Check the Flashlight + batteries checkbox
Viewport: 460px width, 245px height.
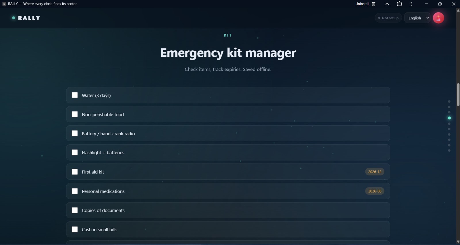point(75,152)
